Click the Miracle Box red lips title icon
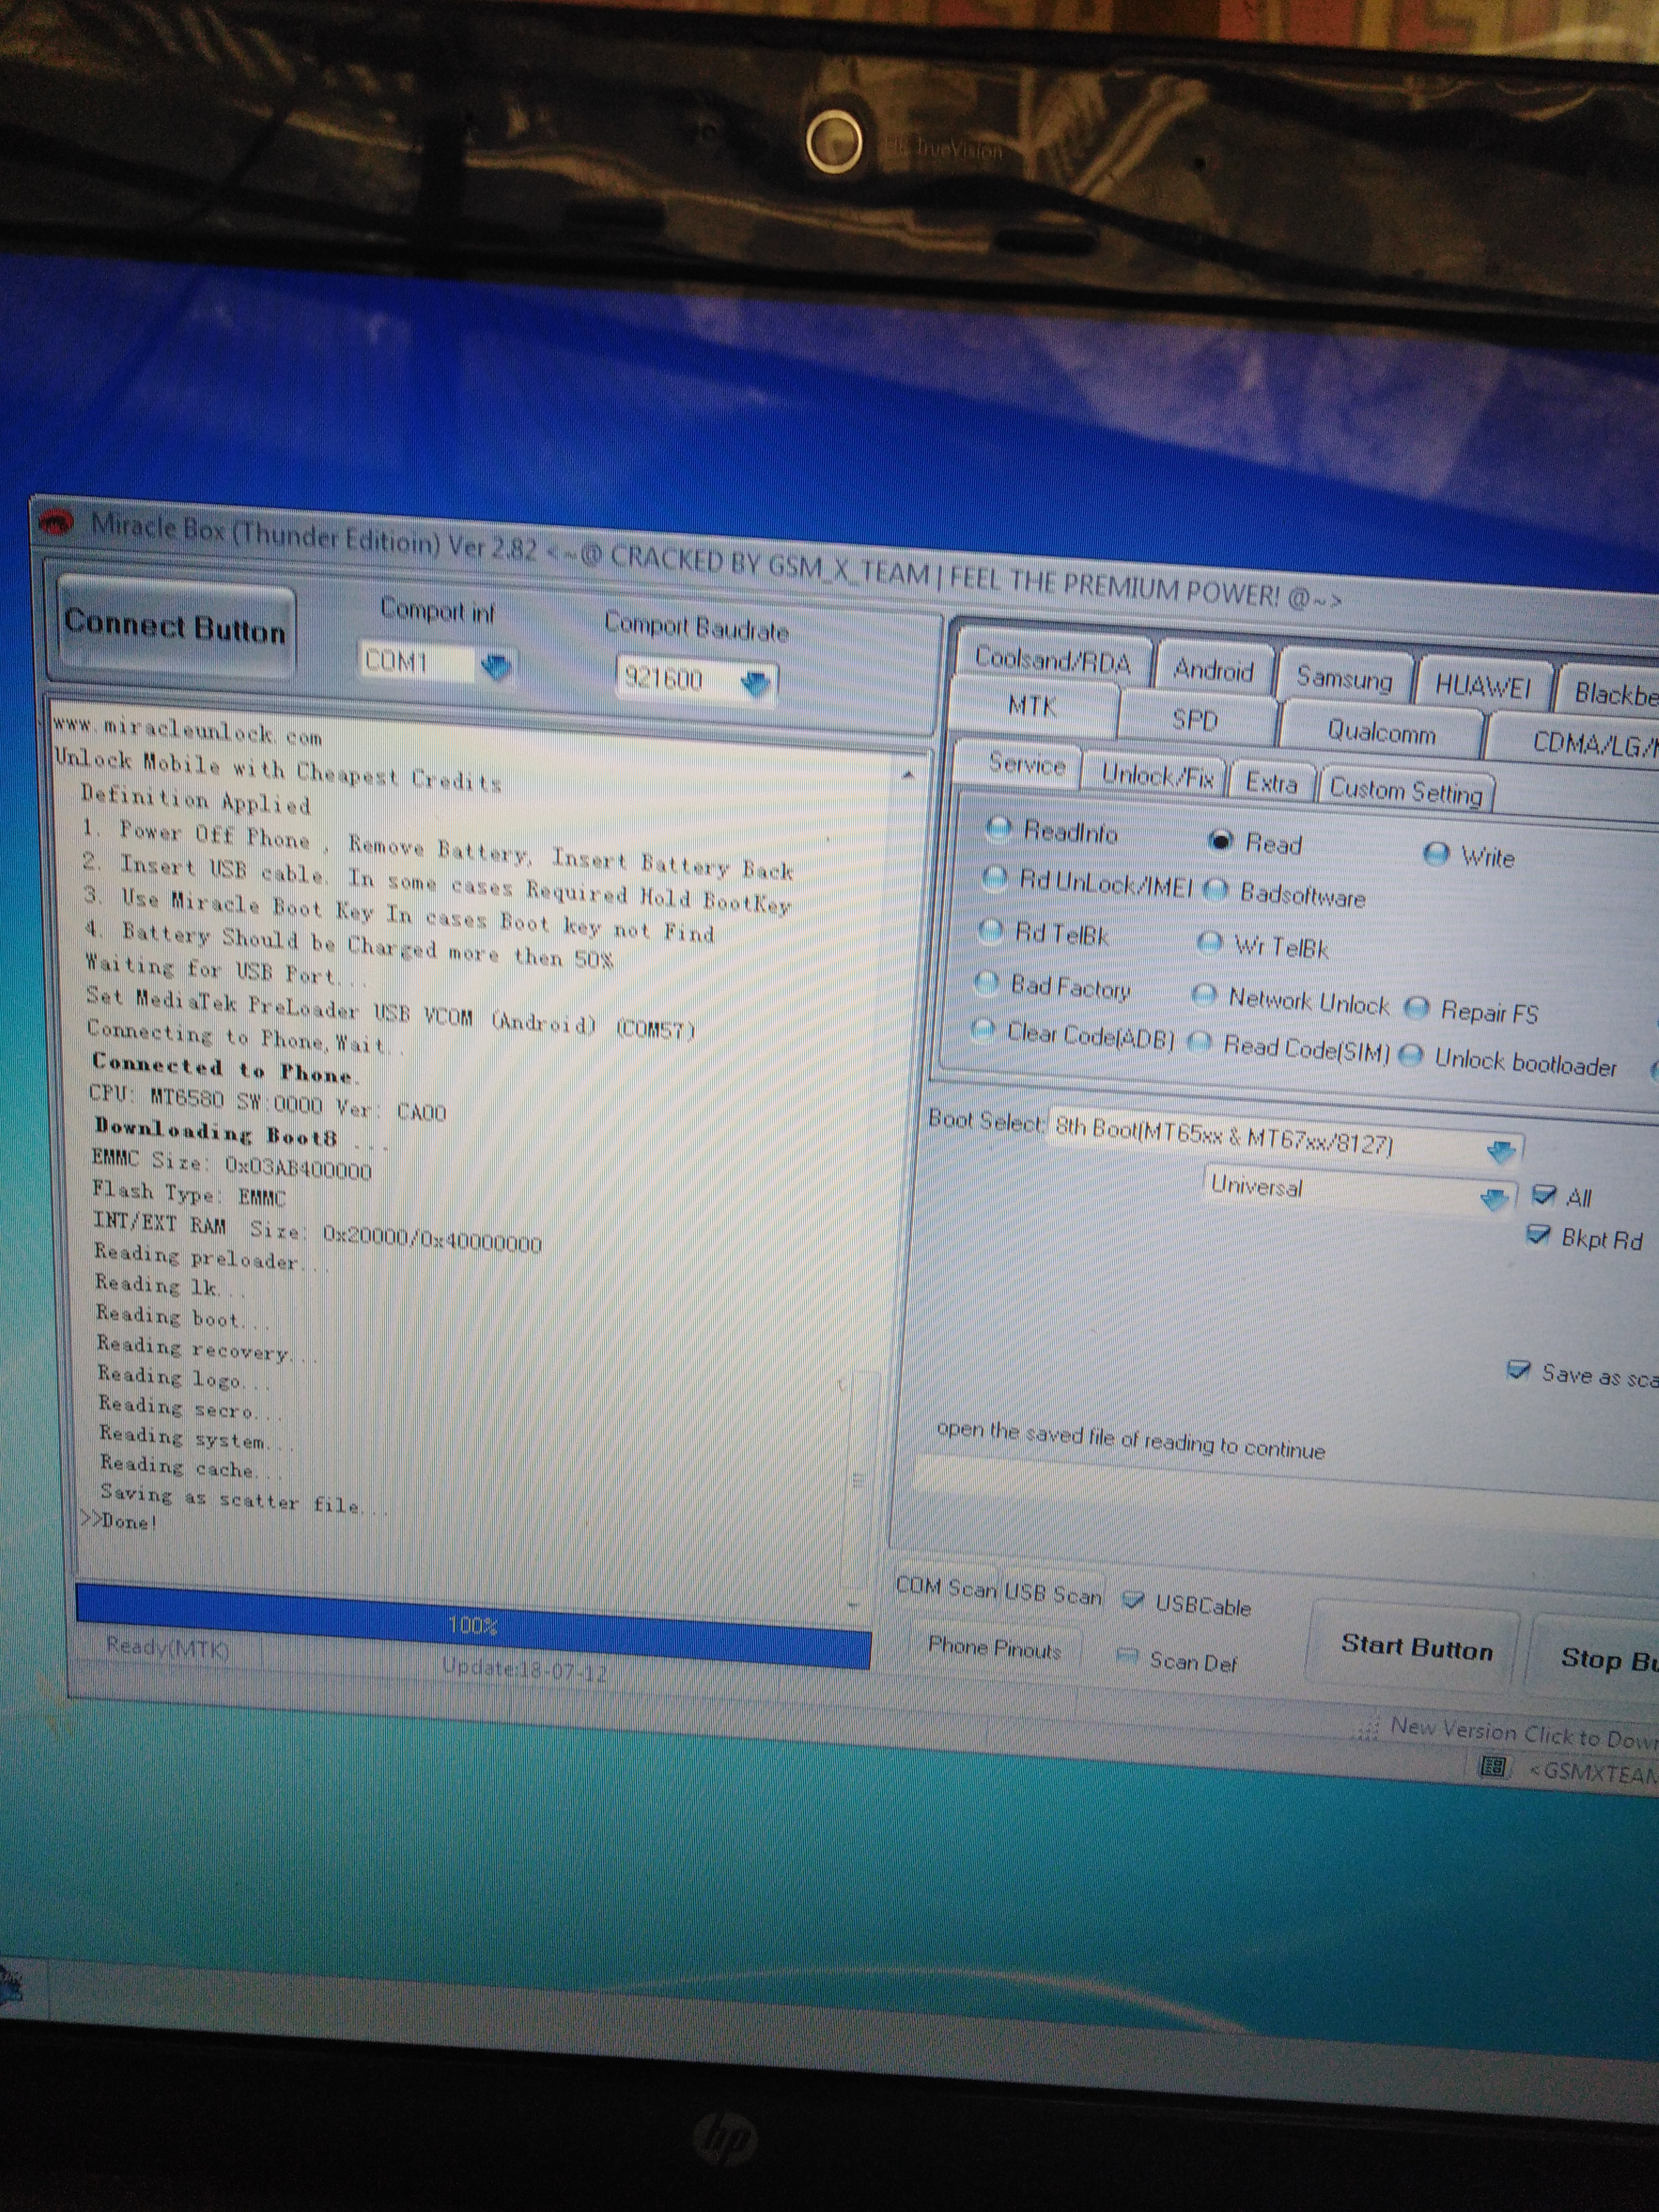 coord(57,522)
